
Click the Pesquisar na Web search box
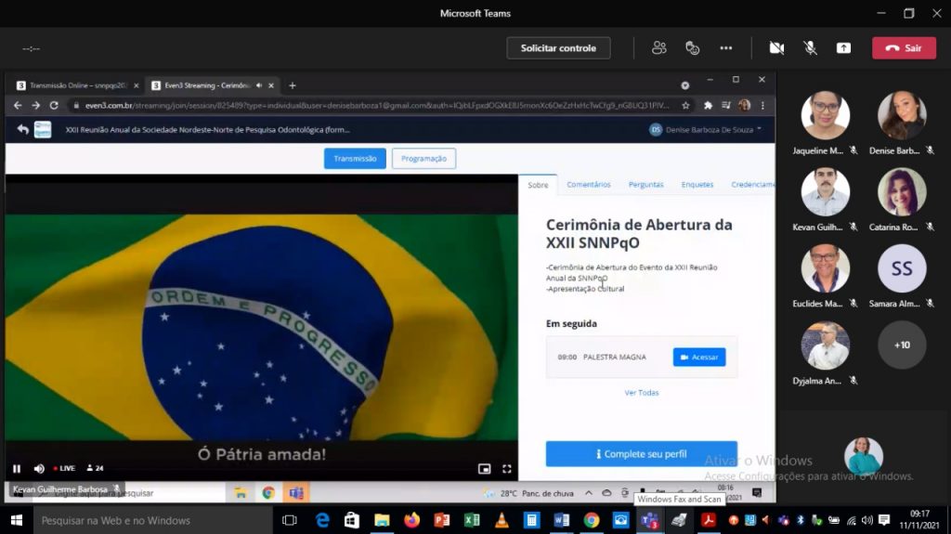point(153,521)
